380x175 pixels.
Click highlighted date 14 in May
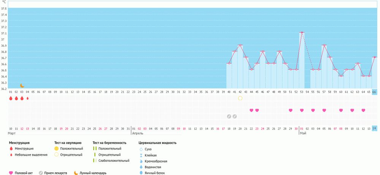point(374,129)
